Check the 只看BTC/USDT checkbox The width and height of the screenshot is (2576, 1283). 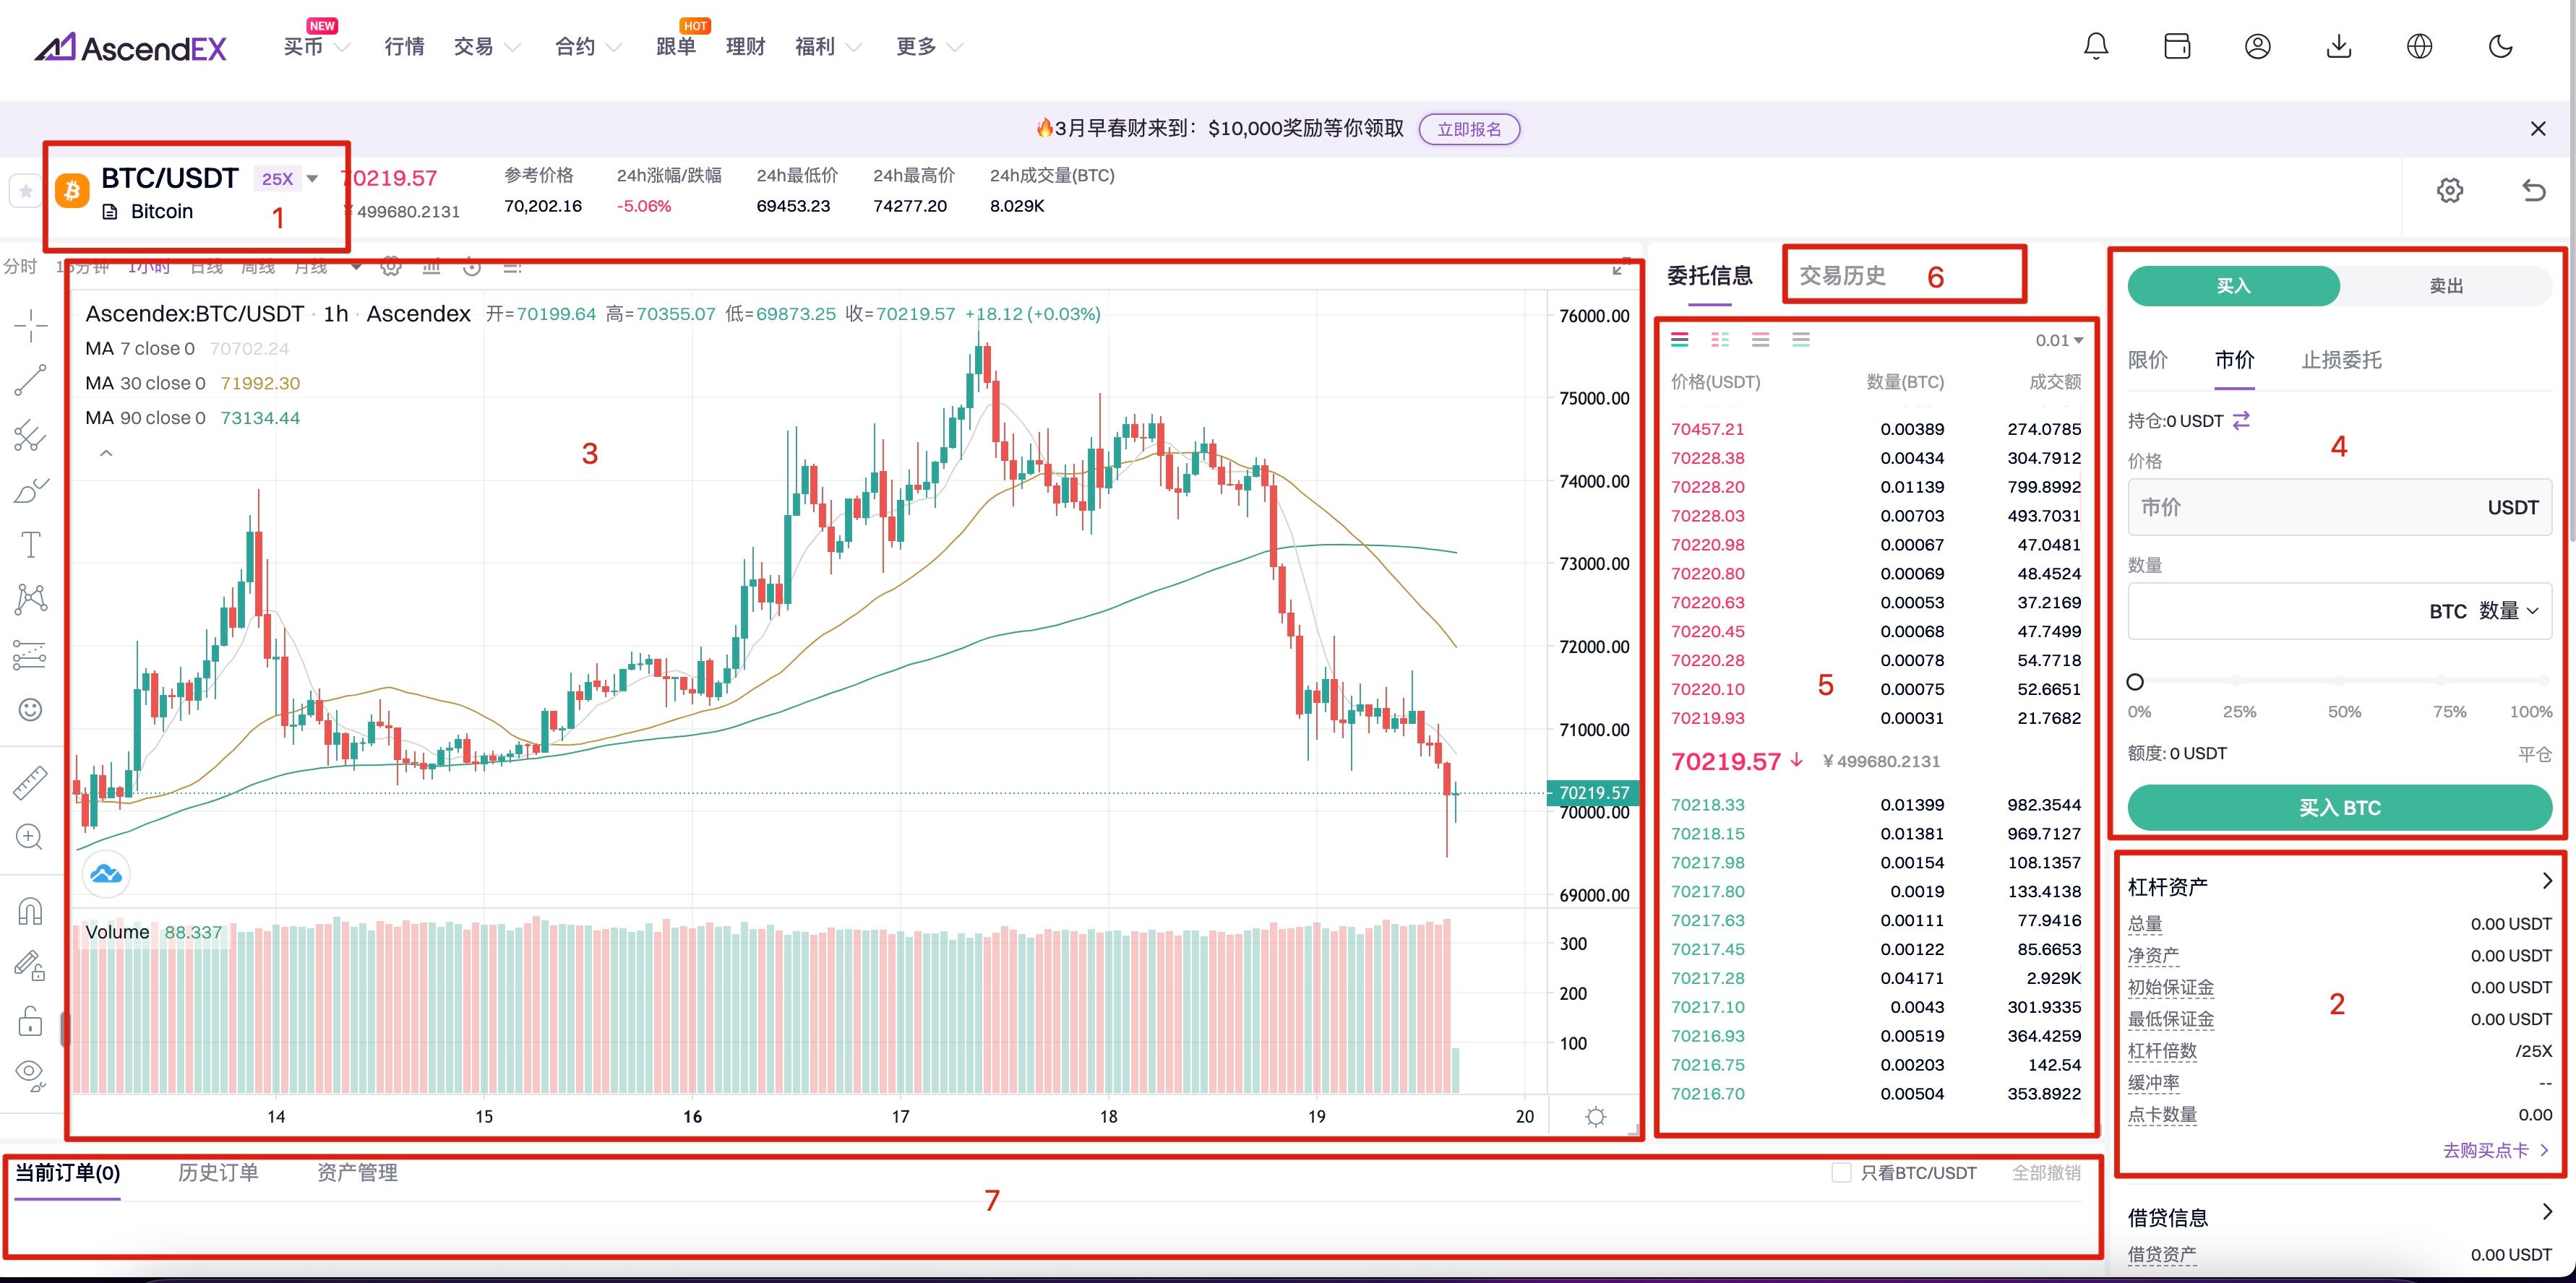click(1841, 1172)
